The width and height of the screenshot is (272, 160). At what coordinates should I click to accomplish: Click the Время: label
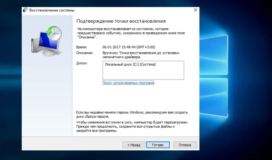coord(81,47)
